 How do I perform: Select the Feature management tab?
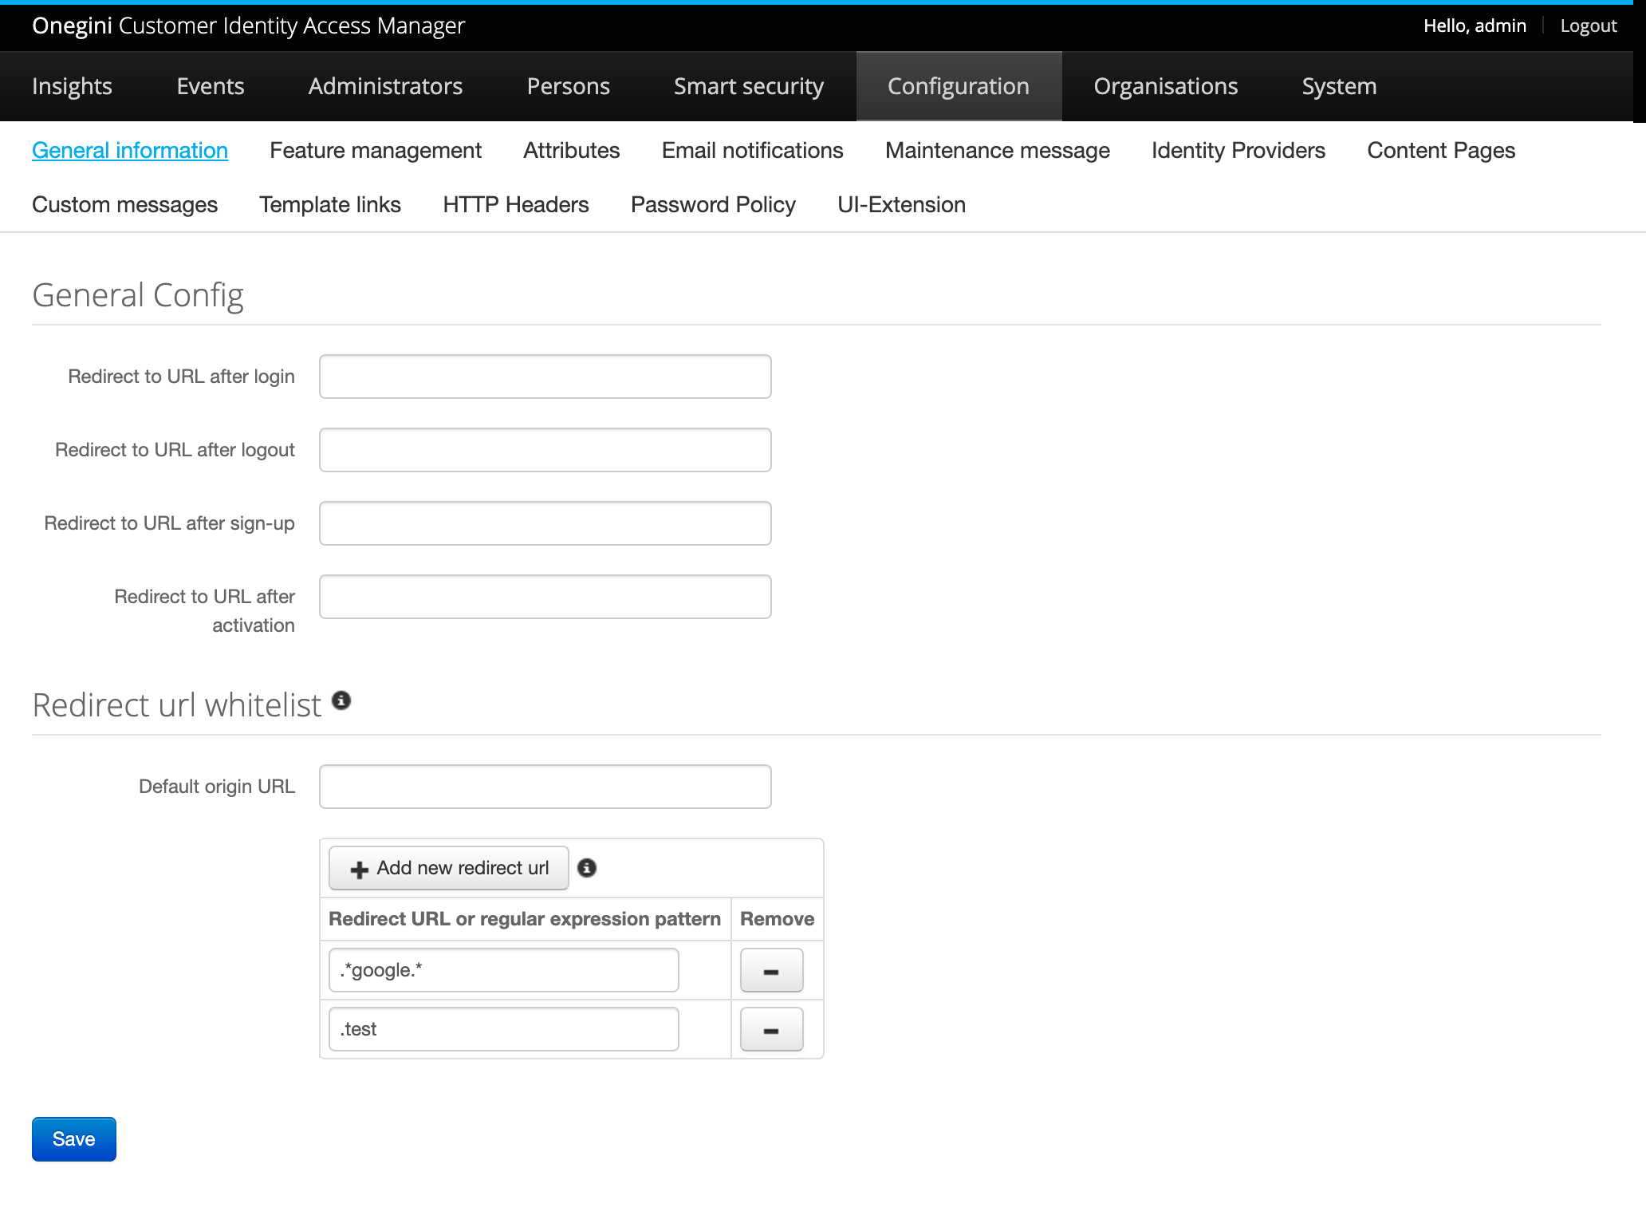(x=376, y=150)
